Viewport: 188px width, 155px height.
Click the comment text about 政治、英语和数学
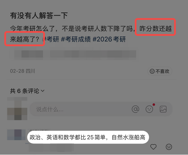(87, 137)
